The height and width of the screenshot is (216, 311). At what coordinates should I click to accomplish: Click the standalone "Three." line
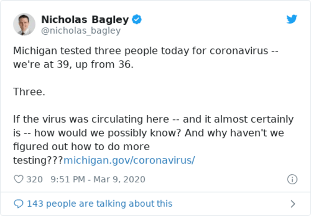click(x=29, y=92)
